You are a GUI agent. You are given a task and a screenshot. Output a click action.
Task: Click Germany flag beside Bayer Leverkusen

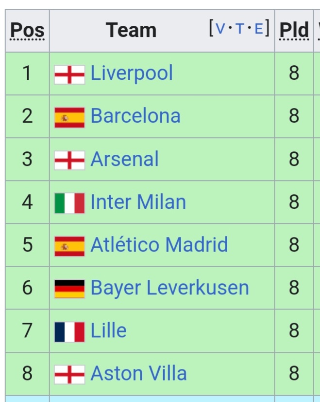point(69,289)
